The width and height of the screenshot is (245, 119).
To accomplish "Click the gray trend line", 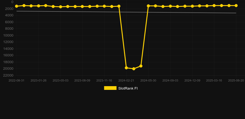I will (126, 12).
